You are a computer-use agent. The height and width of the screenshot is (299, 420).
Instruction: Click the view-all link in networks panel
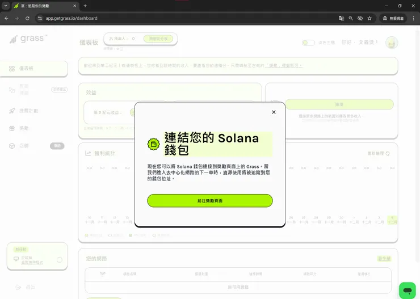tap(384, 259)
